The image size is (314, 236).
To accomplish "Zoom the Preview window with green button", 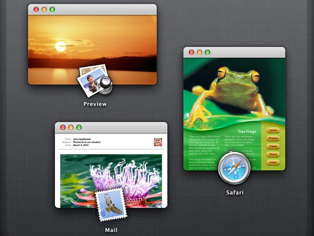I will point(52,9).
